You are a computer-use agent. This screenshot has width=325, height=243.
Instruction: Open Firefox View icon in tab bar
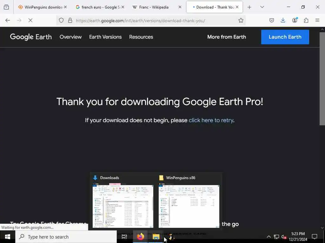[6, 7]
